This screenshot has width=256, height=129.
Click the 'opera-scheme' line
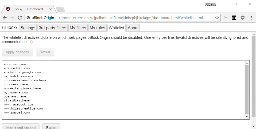[x=15, y=96]
